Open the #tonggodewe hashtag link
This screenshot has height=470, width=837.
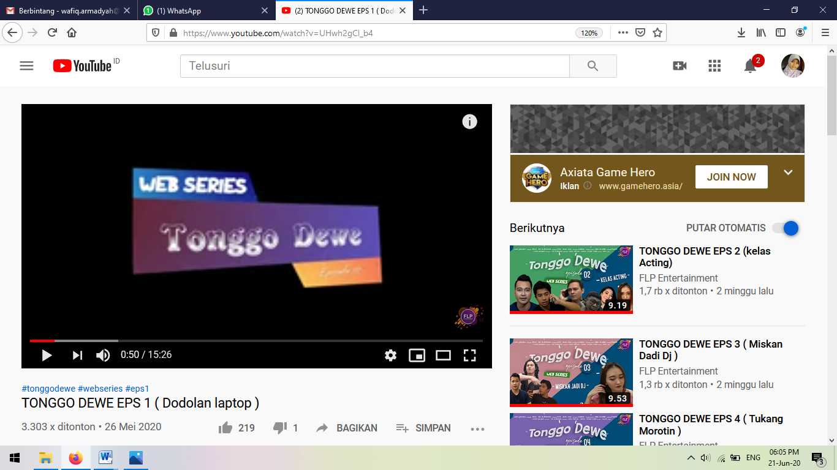(x=48, y=389)
